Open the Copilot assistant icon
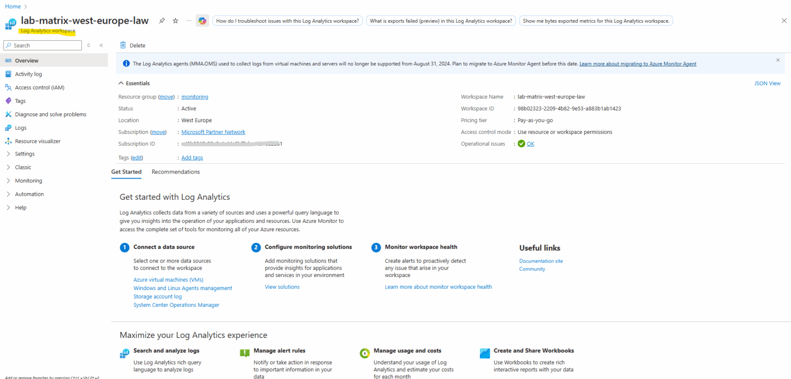Viewport: 791px width, 379px height. click(202, 21)
